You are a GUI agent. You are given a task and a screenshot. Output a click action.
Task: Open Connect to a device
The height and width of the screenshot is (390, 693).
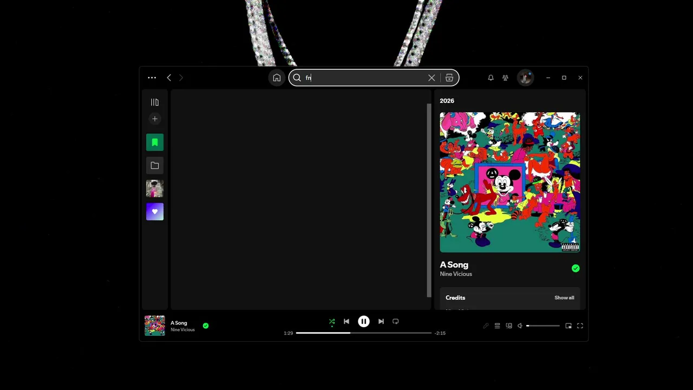[509, 326]
